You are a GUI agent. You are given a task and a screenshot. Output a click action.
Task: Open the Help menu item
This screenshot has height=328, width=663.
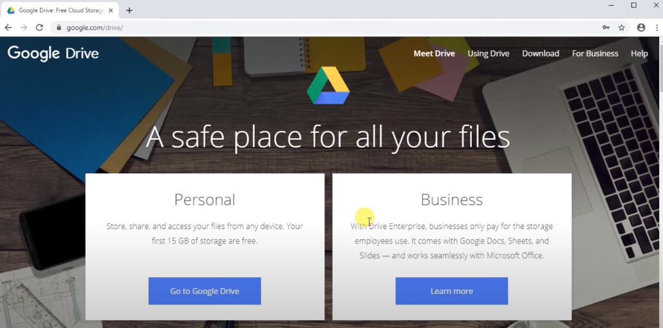639,53
